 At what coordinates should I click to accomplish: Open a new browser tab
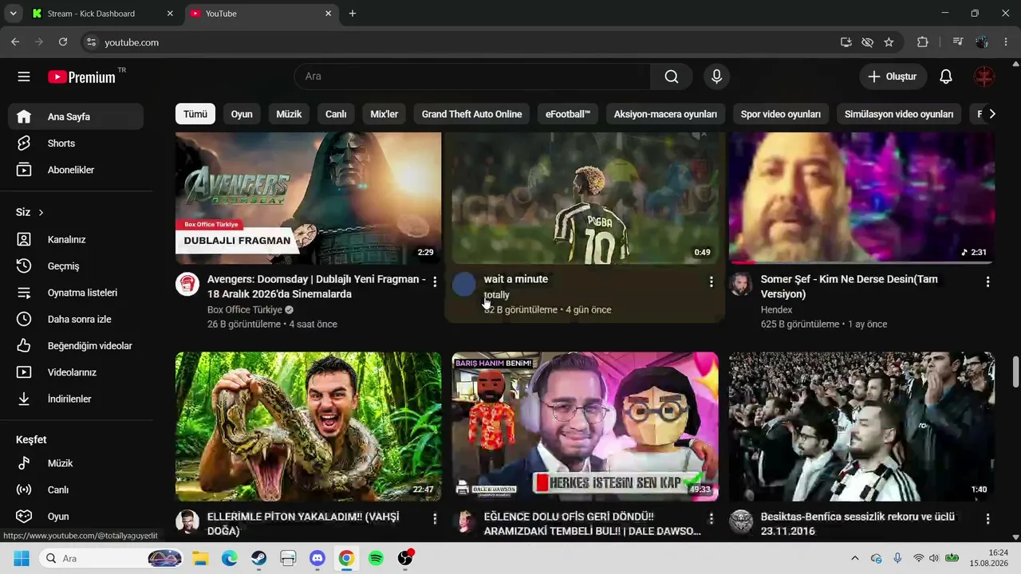pyautogui.click(x=353, y=14)
